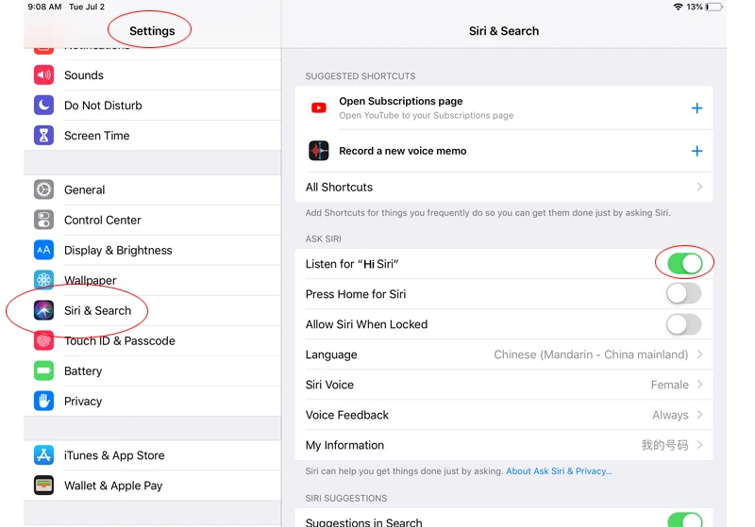Tap the battery status indicator
The width and height of the screenshot is (755, 527).
[x=714, y=7]
